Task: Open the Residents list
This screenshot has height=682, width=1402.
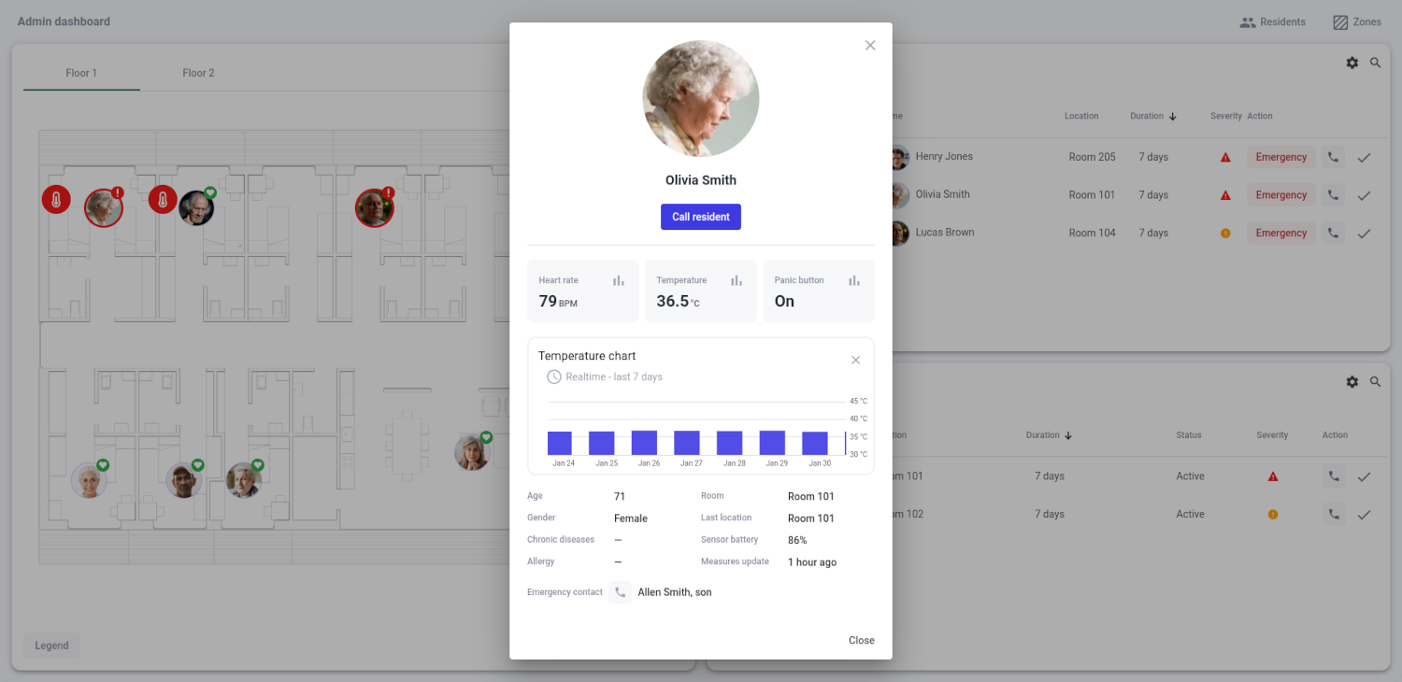Action: (x=1272, y=21)
